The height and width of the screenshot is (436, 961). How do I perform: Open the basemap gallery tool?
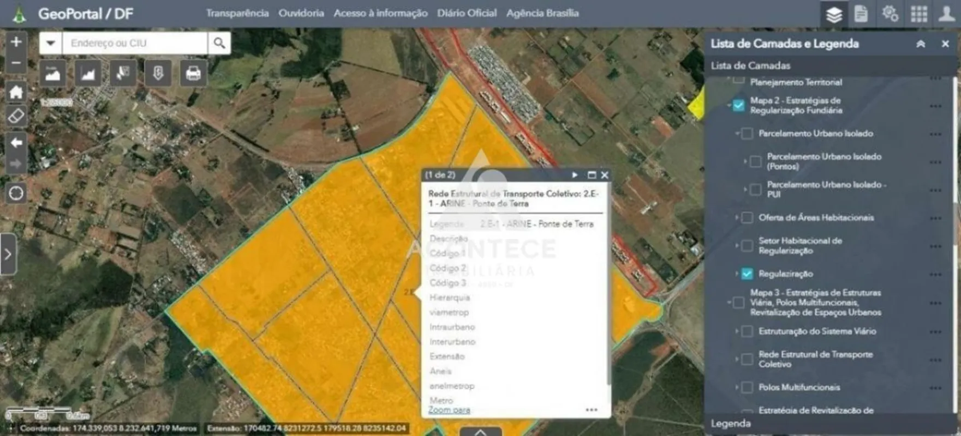(52, 73)
